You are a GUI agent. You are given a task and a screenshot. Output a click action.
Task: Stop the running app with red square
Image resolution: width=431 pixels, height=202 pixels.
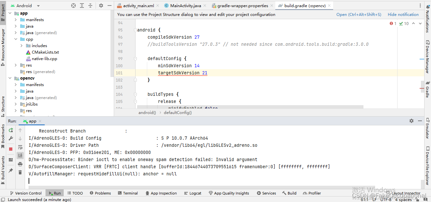pyautogui.click(x=11, y=149)
